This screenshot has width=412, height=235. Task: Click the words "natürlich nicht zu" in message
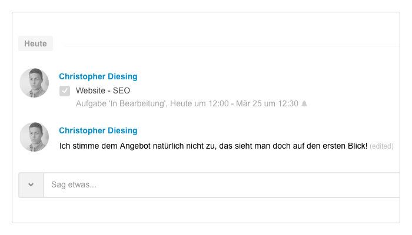185,146
